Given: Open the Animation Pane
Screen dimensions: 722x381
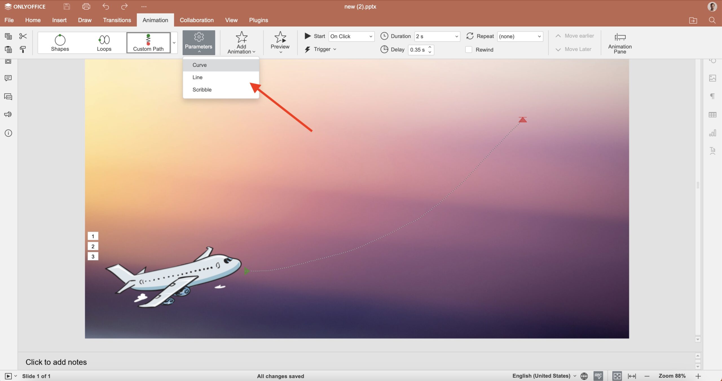Looking at the screenshot, I should [x=620, y=43].
